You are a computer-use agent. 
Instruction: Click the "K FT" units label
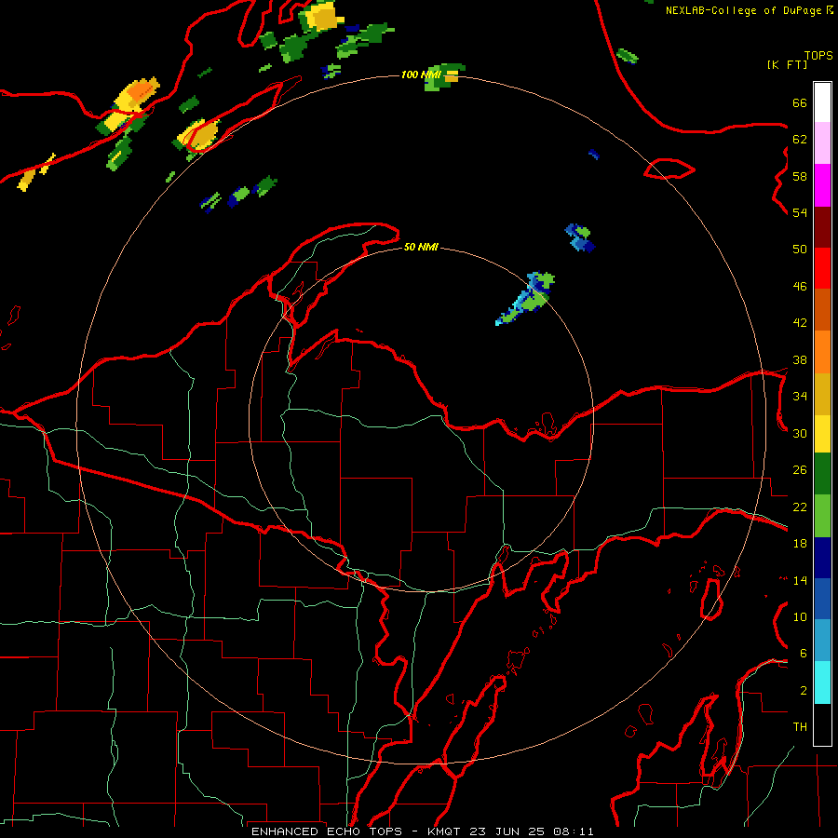pyautogui.click(x=787, y=65)
